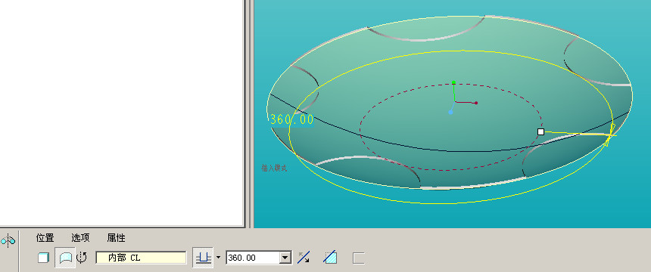
Task: Open the 属性 (Properties) tab
Action: click(116, 238)
